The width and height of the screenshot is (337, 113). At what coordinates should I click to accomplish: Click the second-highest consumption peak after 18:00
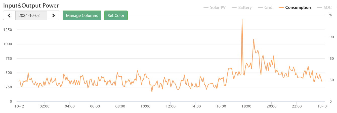(x=254, y=39)
